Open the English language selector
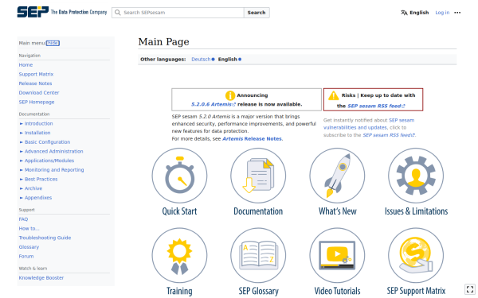Image resolution: width=478 pixels, height=298 pixels. tap(415, 13)
